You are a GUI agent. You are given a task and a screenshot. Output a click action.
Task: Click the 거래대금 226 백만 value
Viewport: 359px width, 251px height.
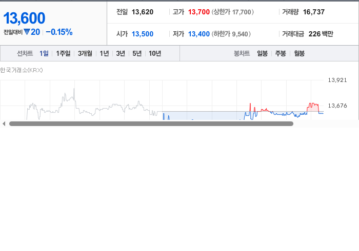[321, 34]
